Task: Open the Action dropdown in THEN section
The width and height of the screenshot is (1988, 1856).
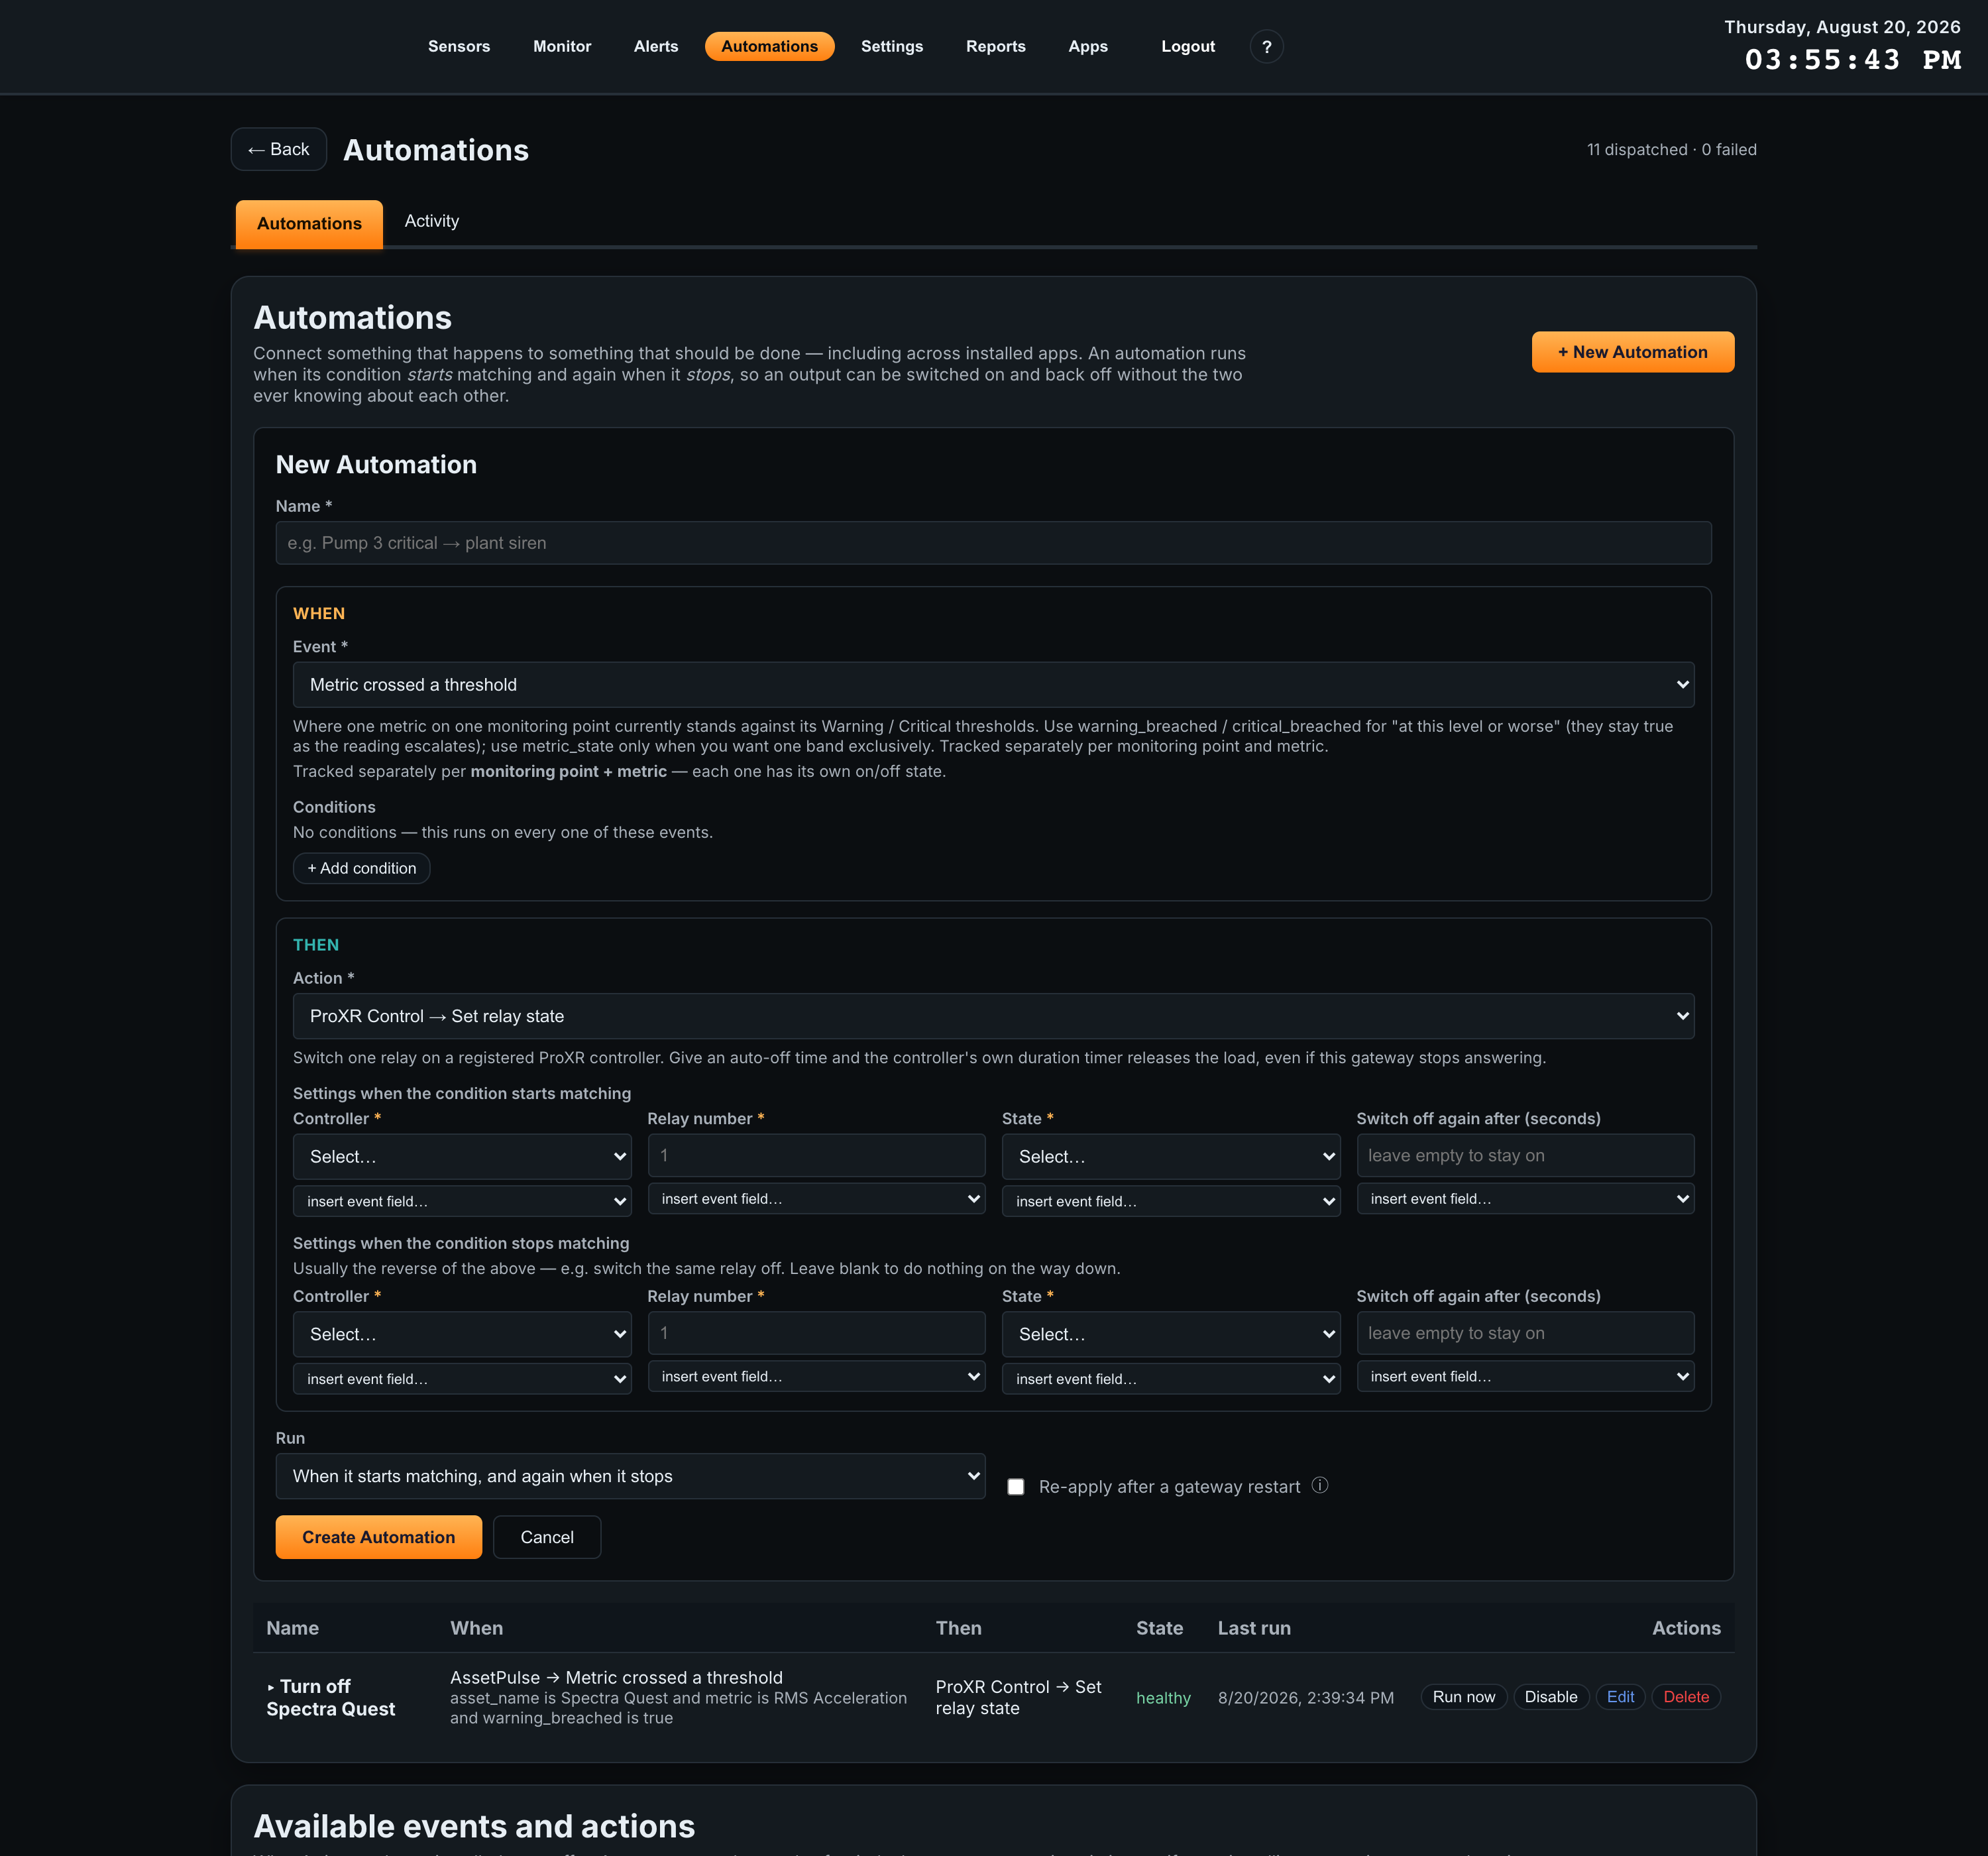Action: point(993,1015)
